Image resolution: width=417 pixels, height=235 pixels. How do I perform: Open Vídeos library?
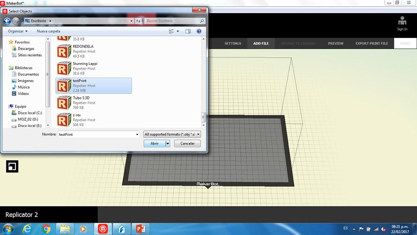(x=23, y=93)
